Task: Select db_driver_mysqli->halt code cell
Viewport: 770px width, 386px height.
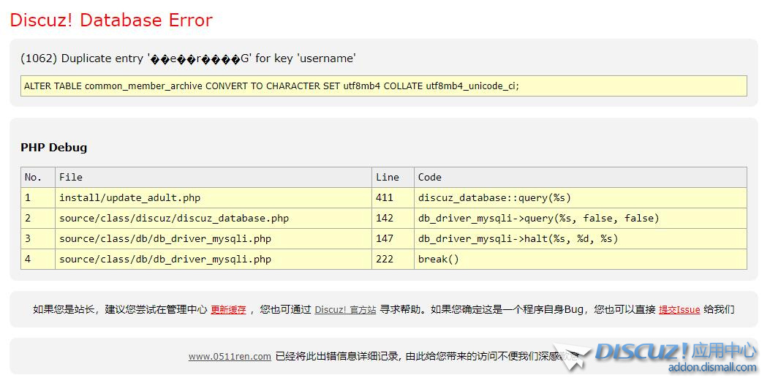Action: coord(581,238)
